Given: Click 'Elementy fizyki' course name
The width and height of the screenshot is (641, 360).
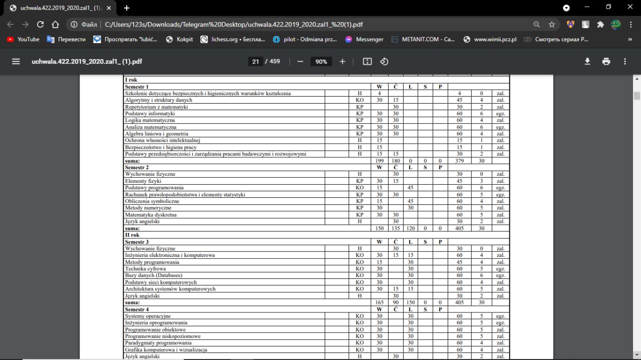Looking at the screenshot, I should click(x=143, y=181).
